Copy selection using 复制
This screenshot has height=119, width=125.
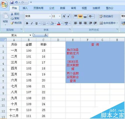(15, 18)
